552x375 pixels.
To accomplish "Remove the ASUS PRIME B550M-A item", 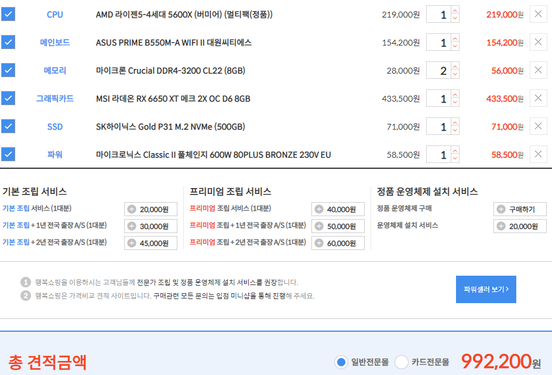I will pyautogui.click(x=539, y=42).
